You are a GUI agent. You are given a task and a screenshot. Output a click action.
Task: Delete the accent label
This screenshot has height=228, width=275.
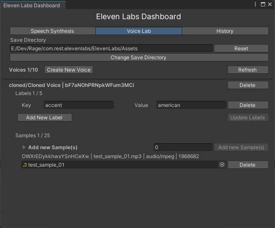click(247, 105)
